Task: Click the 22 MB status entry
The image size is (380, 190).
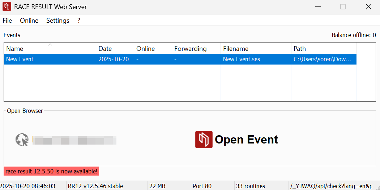Action: (157, 186)
